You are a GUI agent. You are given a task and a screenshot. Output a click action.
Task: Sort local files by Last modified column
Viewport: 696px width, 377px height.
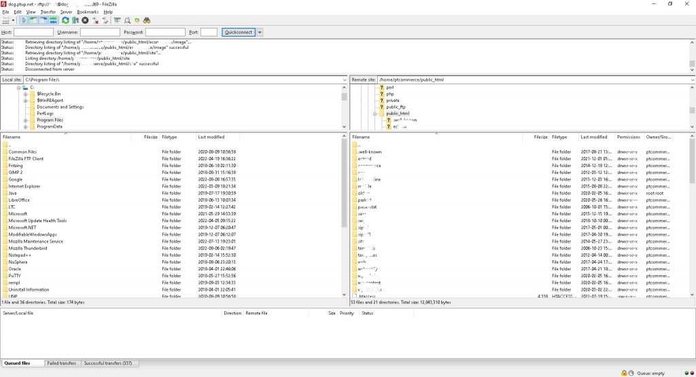(x=217, y=137)
